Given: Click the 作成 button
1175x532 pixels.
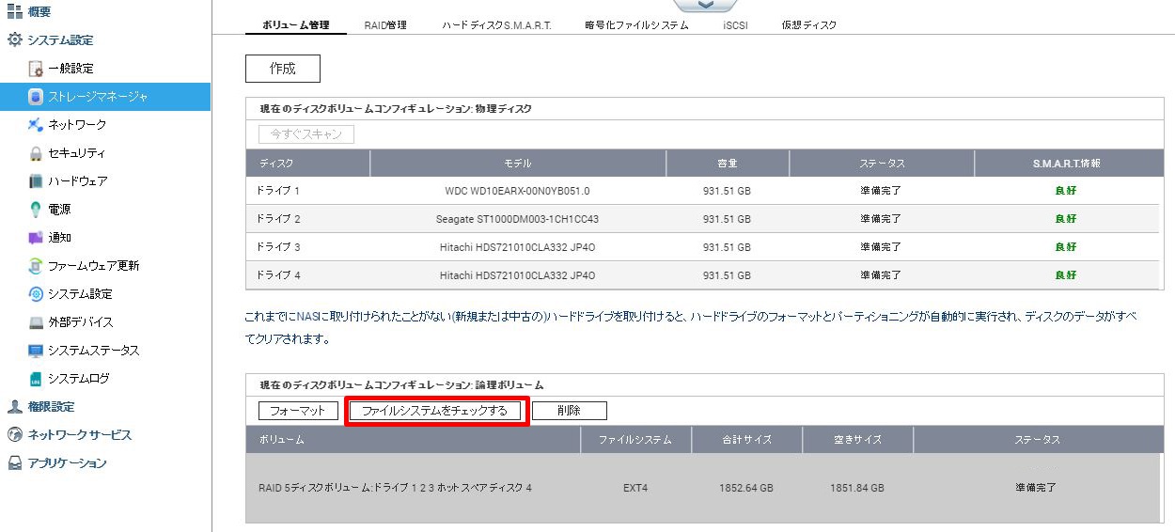Looking at the screenshot, I should [x=283, y=69].
